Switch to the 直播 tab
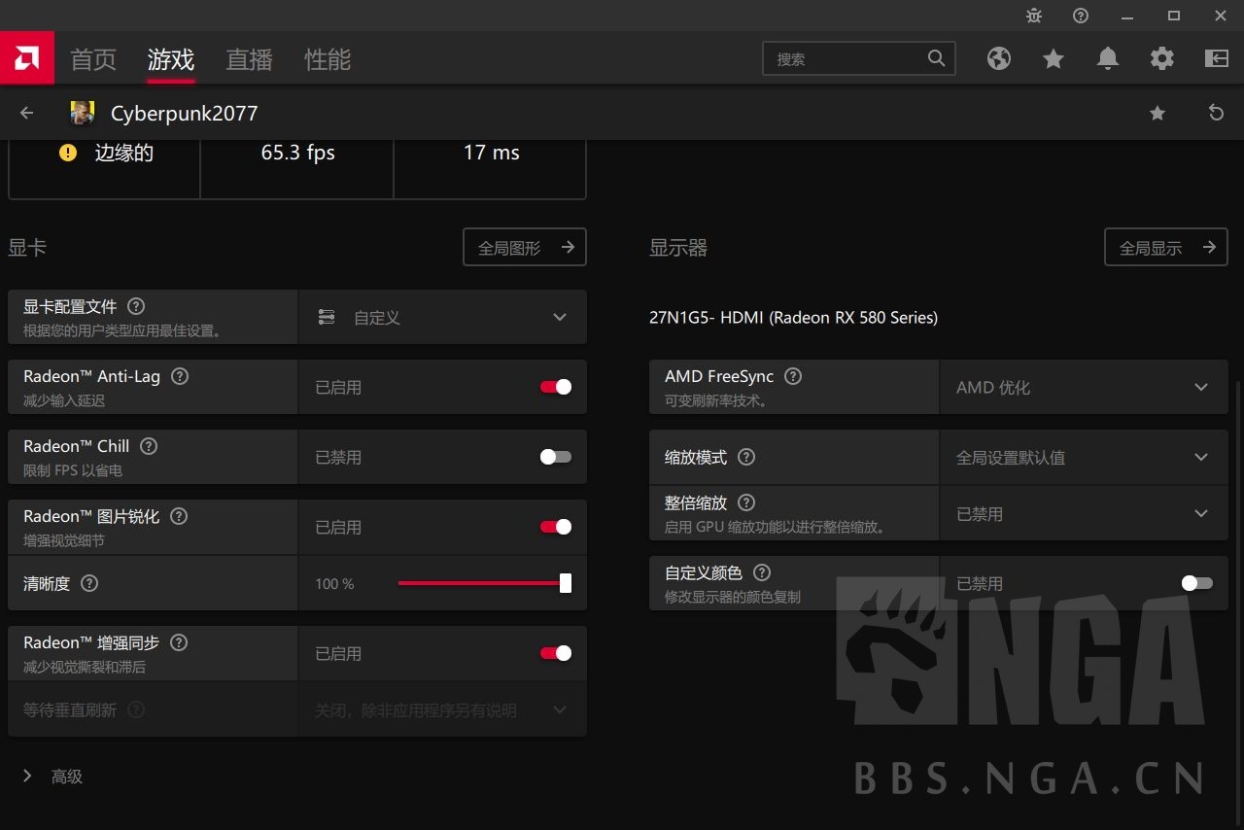This screenshot has width=1244, height=830. [x=249, y=59]
